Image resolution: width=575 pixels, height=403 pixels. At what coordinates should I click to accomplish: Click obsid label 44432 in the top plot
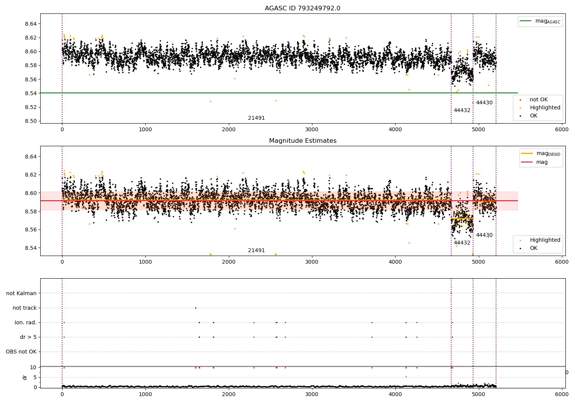pos(462,111)
